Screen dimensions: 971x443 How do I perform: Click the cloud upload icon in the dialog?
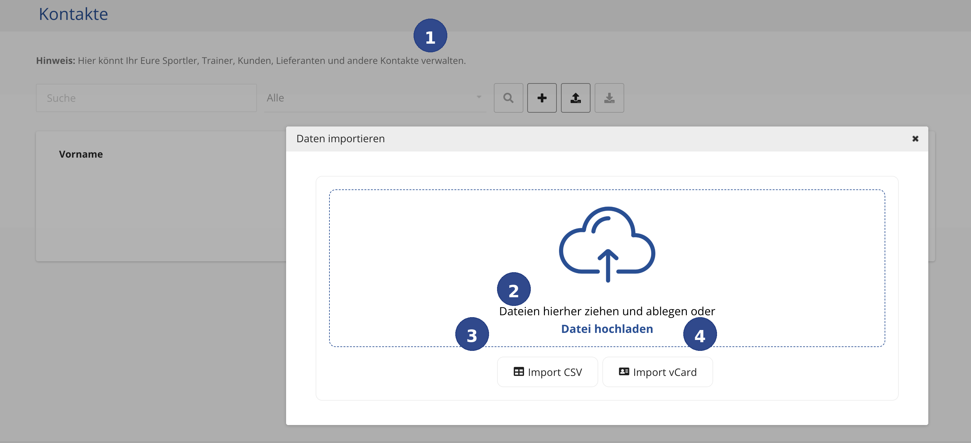(x=607, y=245)
